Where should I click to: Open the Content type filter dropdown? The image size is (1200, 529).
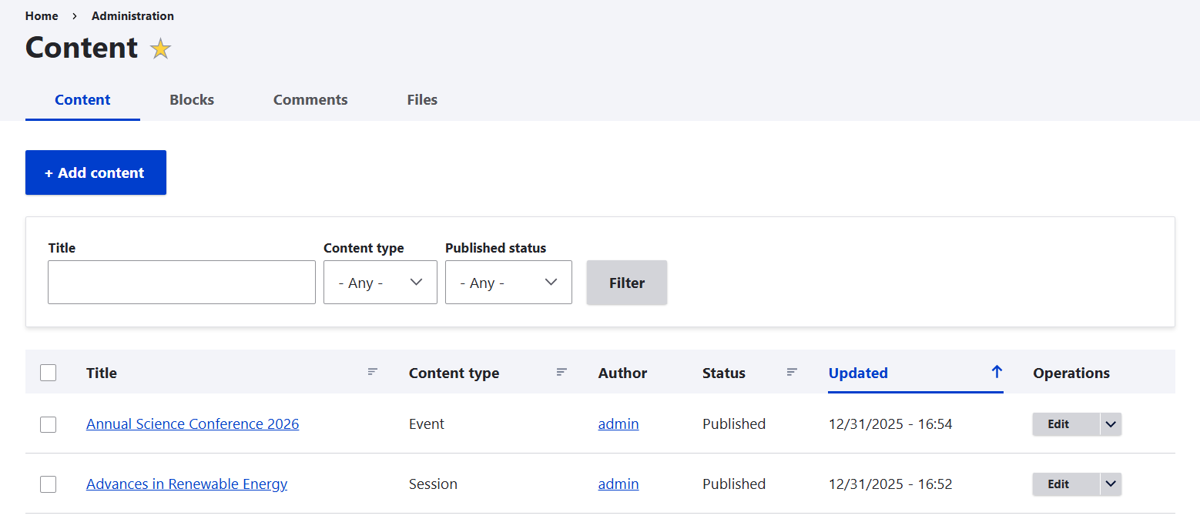(x=380, y=283)
